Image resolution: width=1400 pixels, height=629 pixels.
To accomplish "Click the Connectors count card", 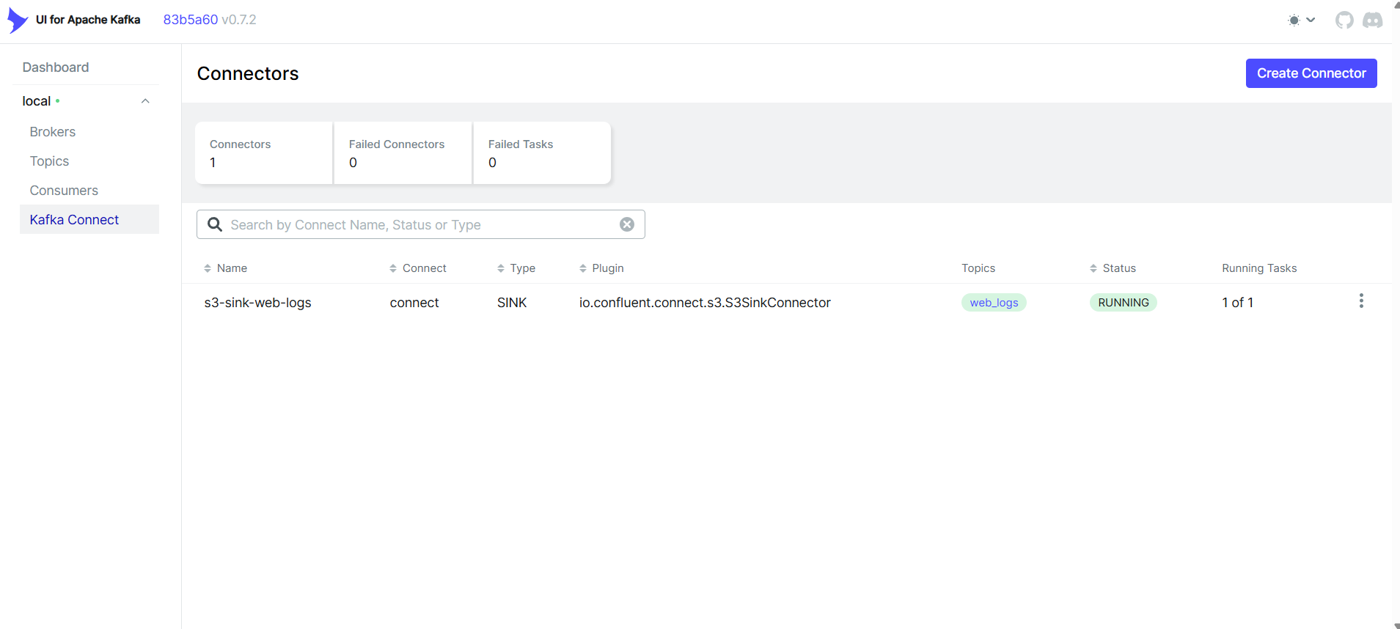I will coord(263,153).
